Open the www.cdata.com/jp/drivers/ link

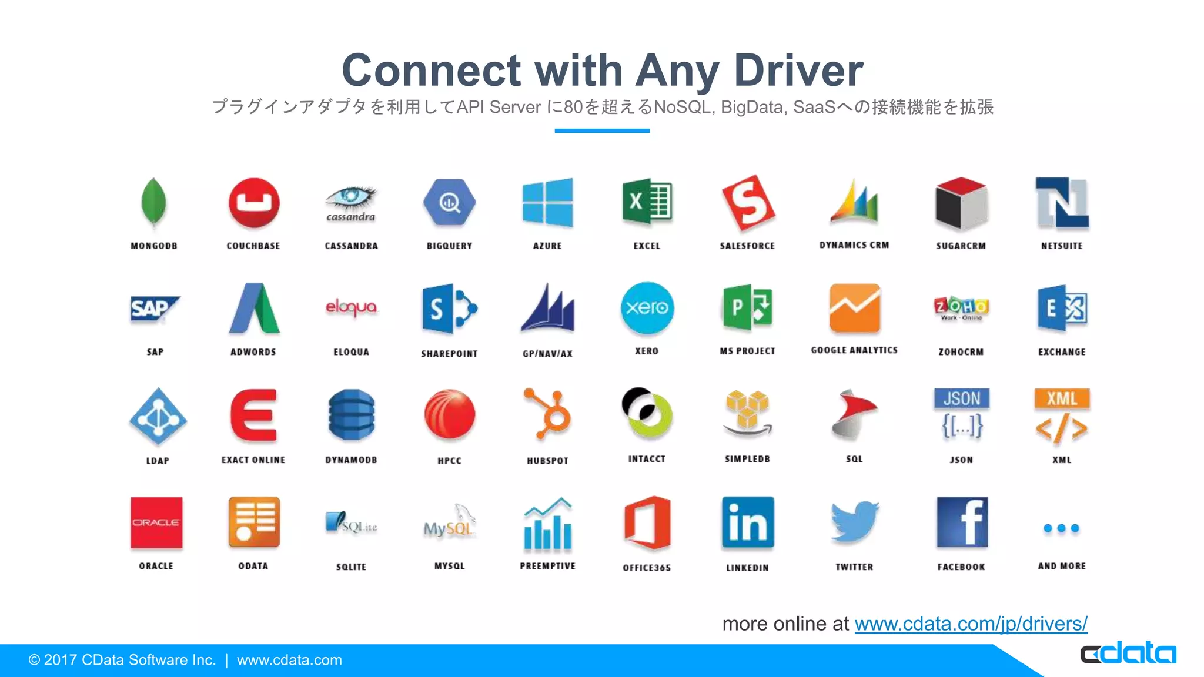click(971, 624)
